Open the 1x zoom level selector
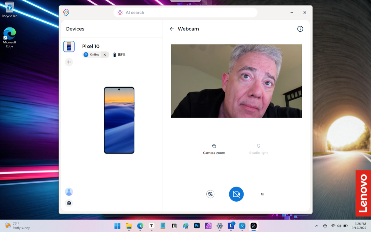 [262, 194]
